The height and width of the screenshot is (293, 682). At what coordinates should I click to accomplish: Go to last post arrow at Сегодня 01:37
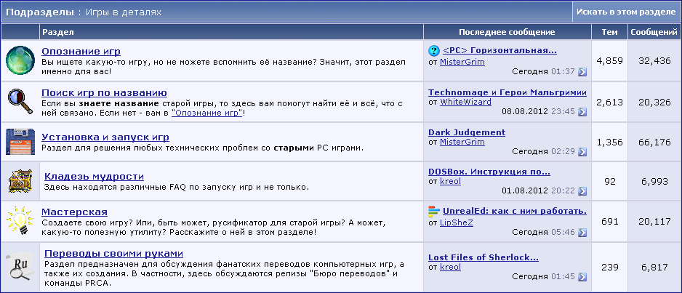point(582,72)
